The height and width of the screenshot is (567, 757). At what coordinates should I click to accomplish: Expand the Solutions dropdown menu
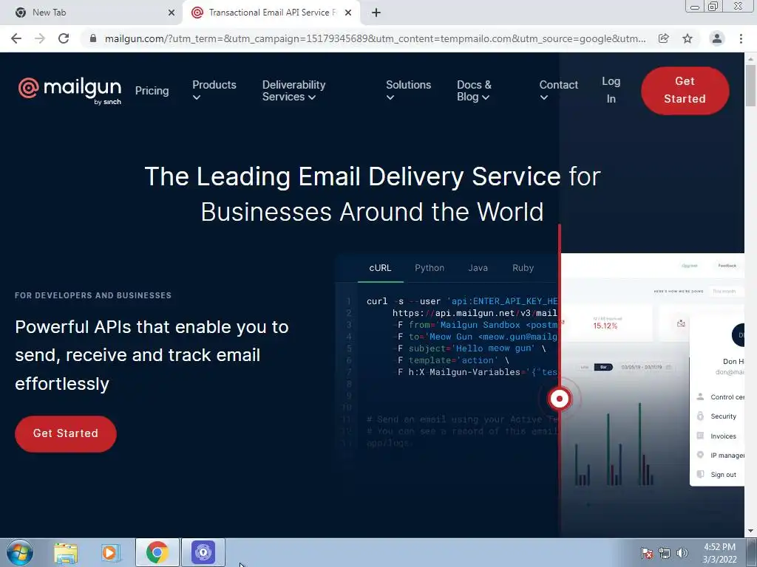[408, 90]
